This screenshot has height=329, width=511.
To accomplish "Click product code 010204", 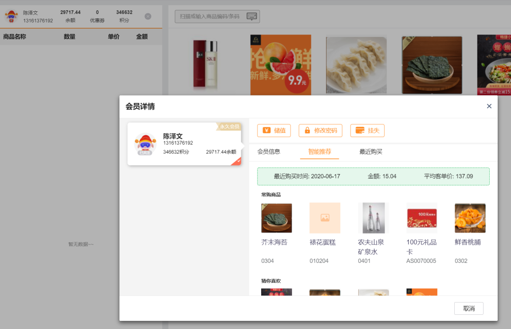I will pos(319,260).
